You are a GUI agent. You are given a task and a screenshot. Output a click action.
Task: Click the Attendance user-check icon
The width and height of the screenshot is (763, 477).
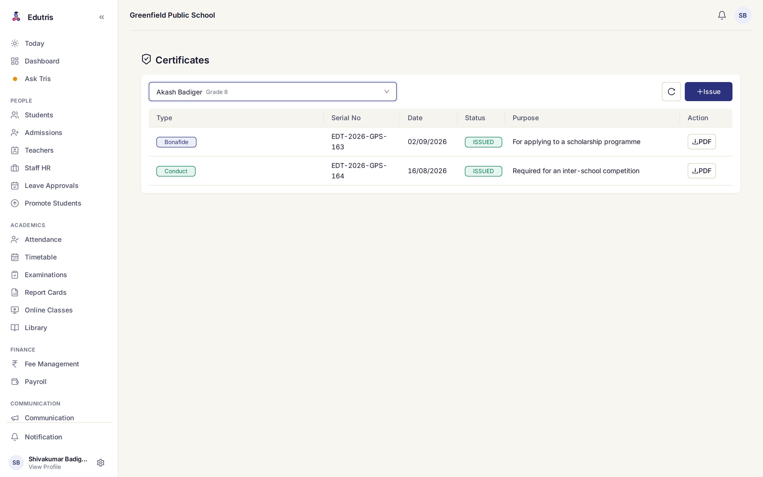pyautogui.click(x=15, y=239)
